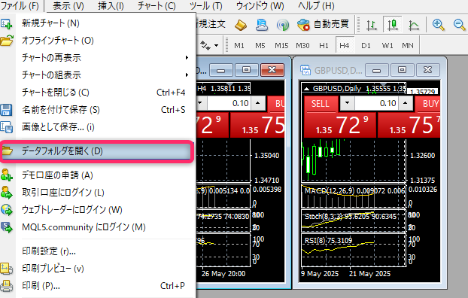Decrease lot size in GBPUSD Daily chart

coord(347,103)
